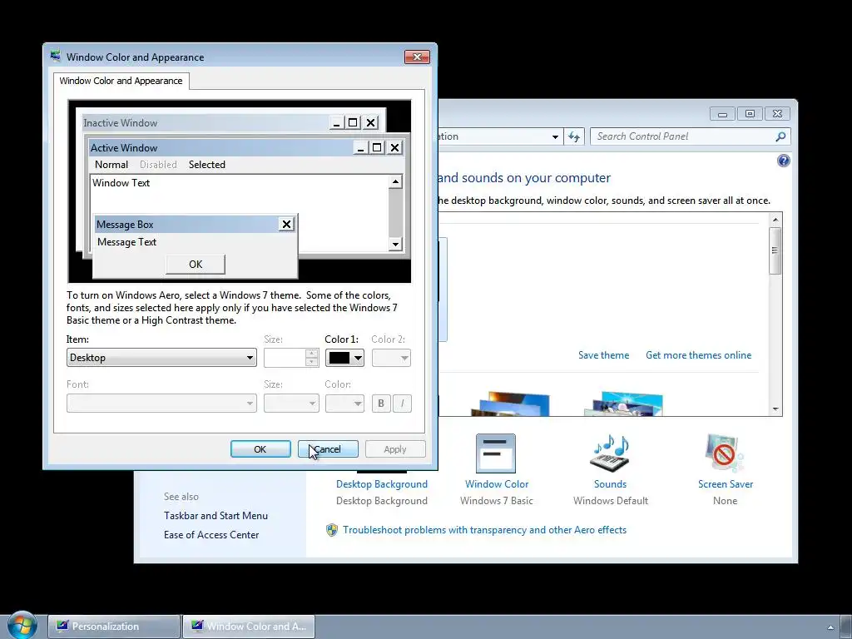Select the characters theme thumbnail
Image resolution: width=852 pixels, height=639 pixels.
tap(624, 404)
